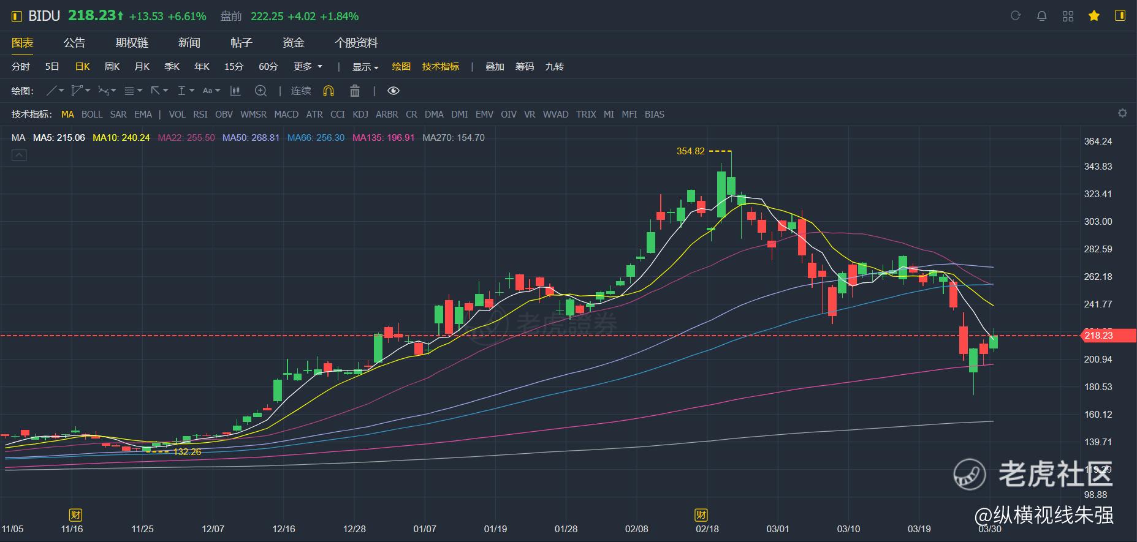Expand the measure tool dropdown arrow
This screenshot has width=1137, height=542.
point(192,91)
